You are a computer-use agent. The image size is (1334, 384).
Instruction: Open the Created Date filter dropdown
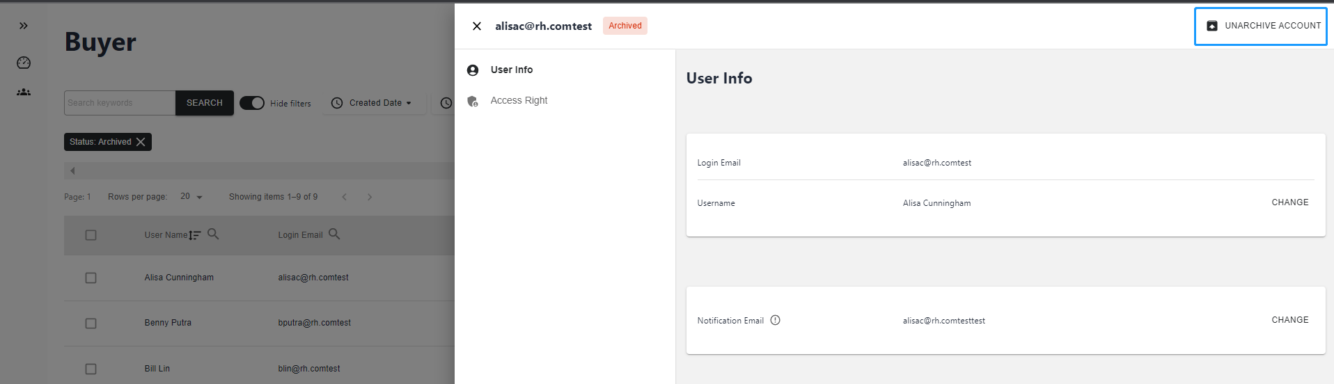pos(372,103)
